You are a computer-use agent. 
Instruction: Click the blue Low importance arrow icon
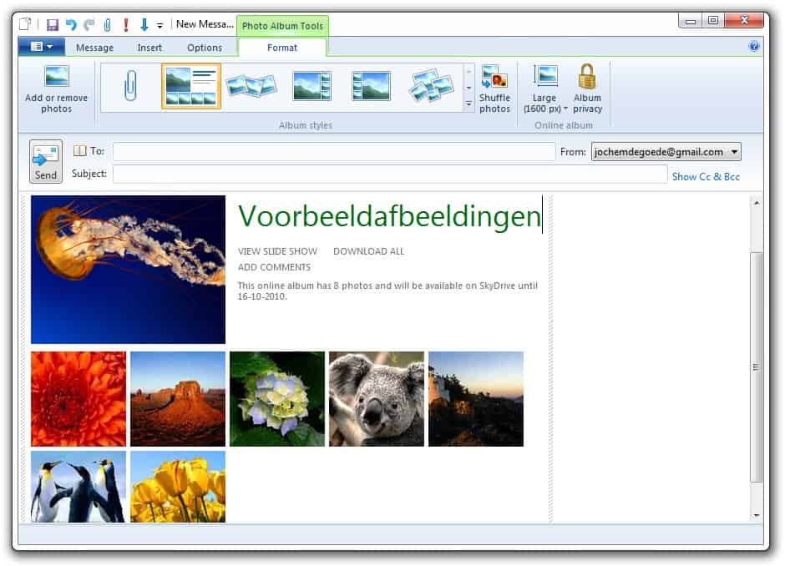click(x=144, y=24)
